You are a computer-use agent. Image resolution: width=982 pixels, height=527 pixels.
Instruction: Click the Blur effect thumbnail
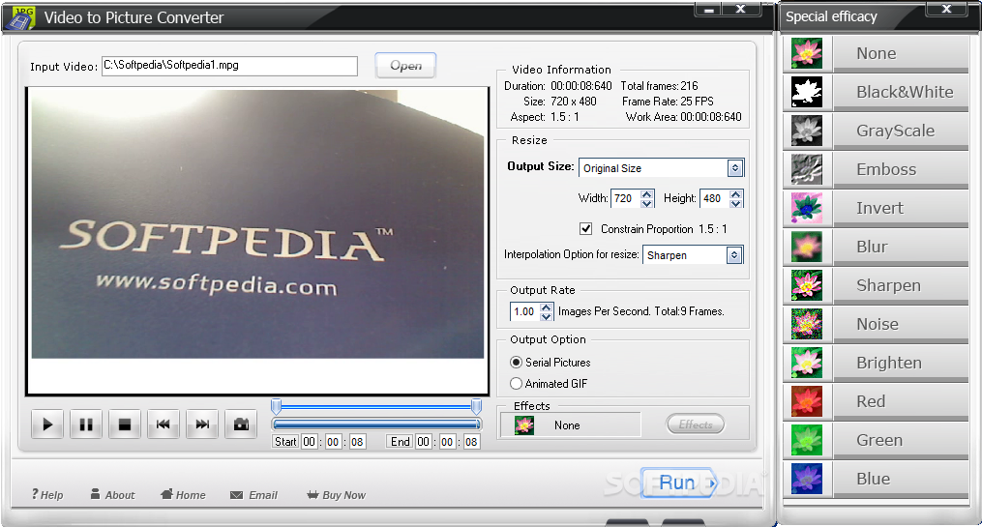(807, 247)
